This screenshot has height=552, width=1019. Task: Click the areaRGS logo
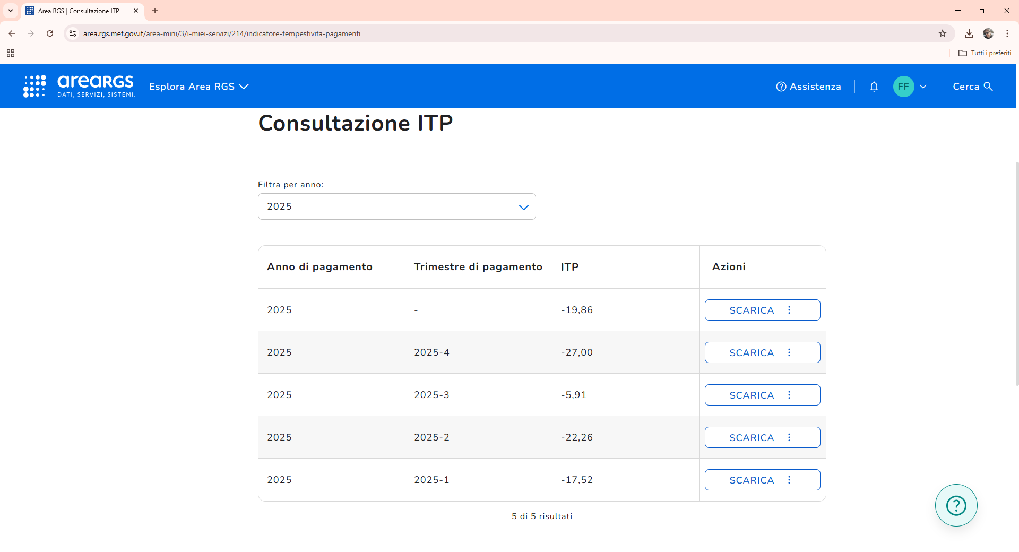pos(80,86)
